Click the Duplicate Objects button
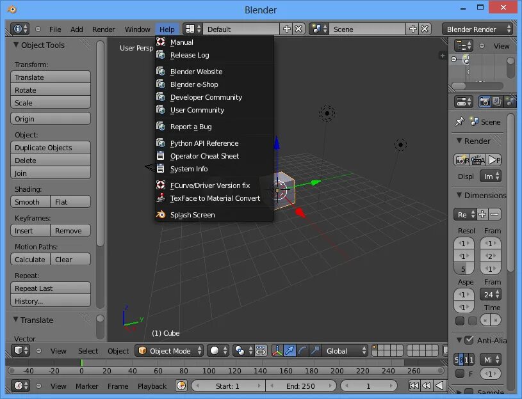 click(51, 147)
